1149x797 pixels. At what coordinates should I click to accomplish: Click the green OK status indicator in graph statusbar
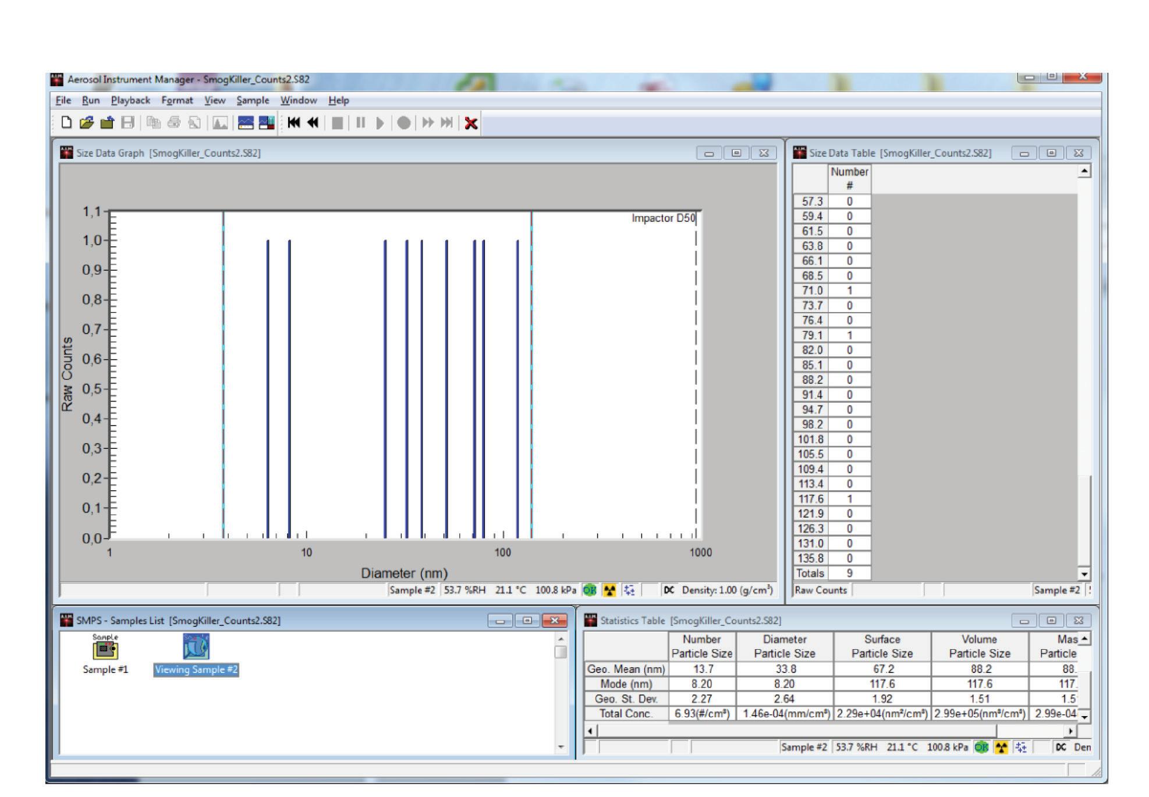pyautogui.click(x=590, y=590)
